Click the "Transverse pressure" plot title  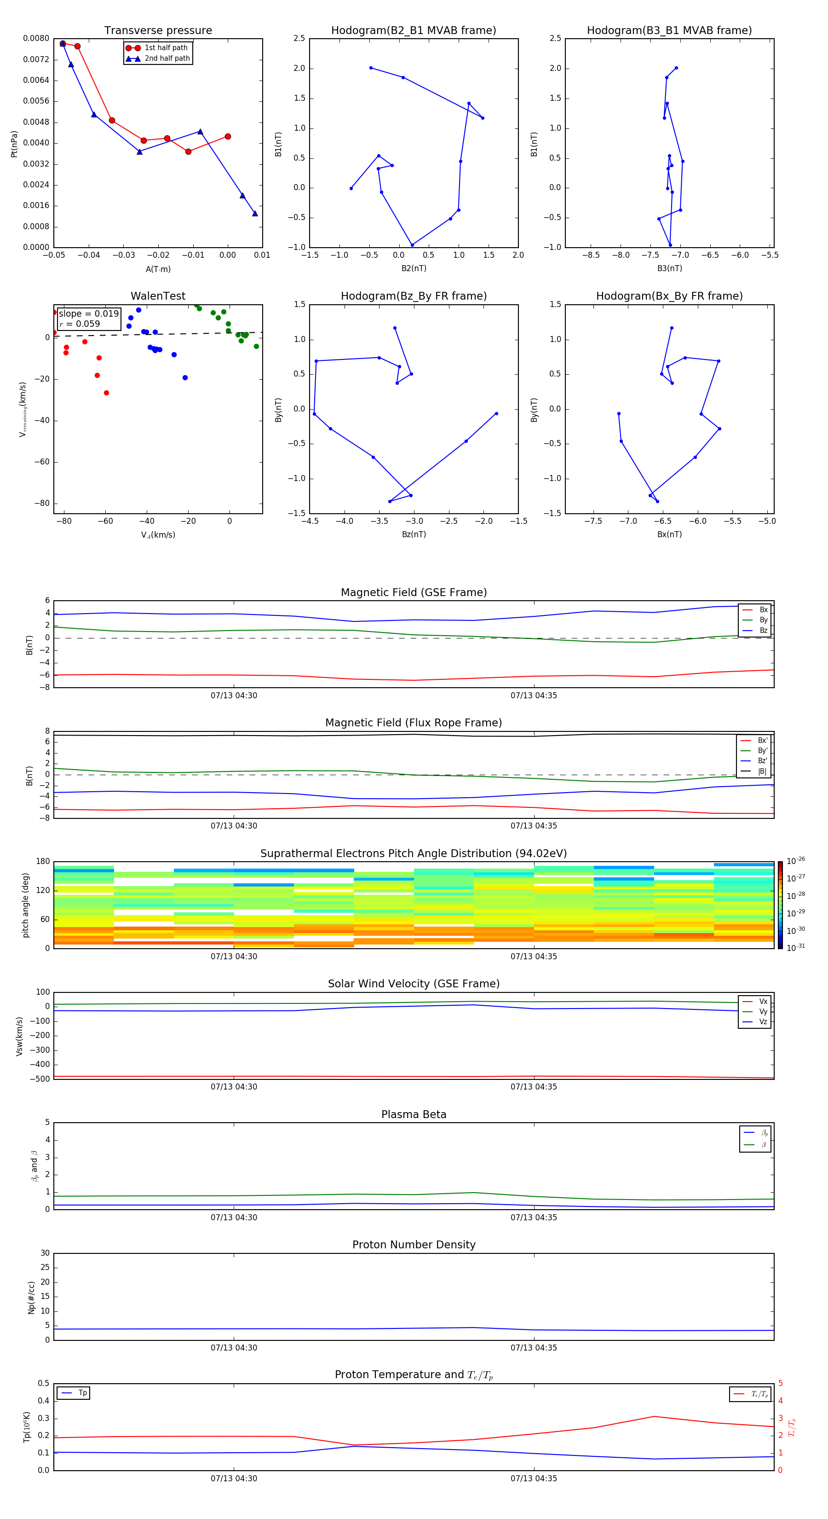[x=158, y=31]
